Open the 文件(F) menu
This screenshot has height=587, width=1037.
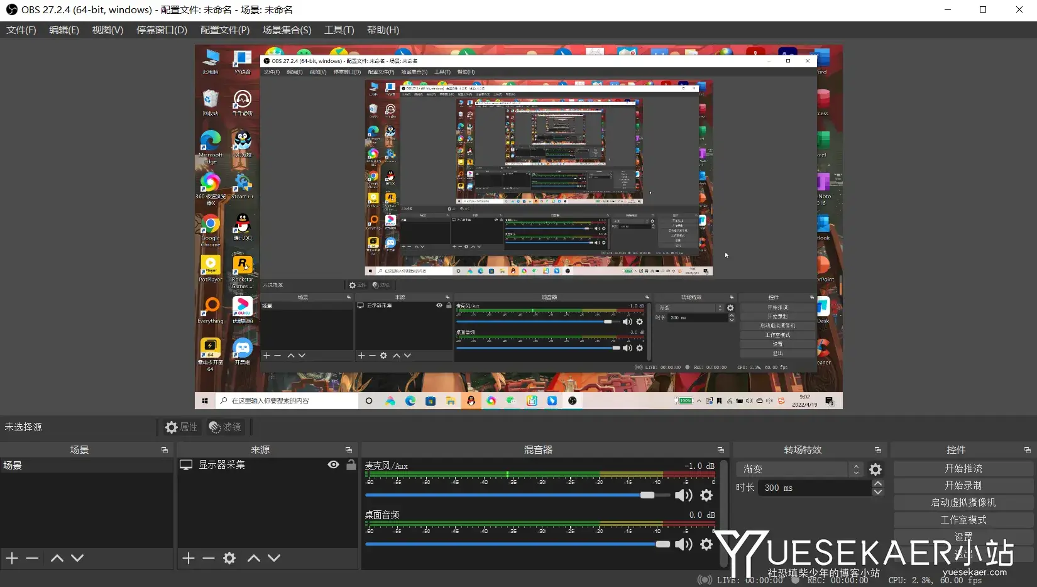[21, 30]
